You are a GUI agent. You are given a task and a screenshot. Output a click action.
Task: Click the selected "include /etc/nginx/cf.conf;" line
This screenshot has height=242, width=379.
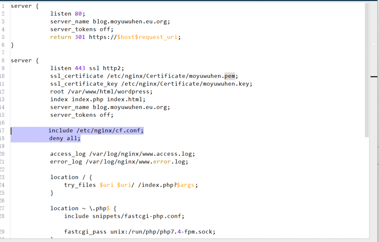pos(96,130)
